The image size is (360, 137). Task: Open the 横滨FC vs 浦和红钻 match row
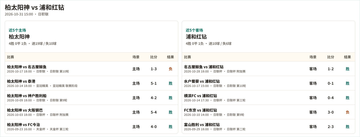268,98
